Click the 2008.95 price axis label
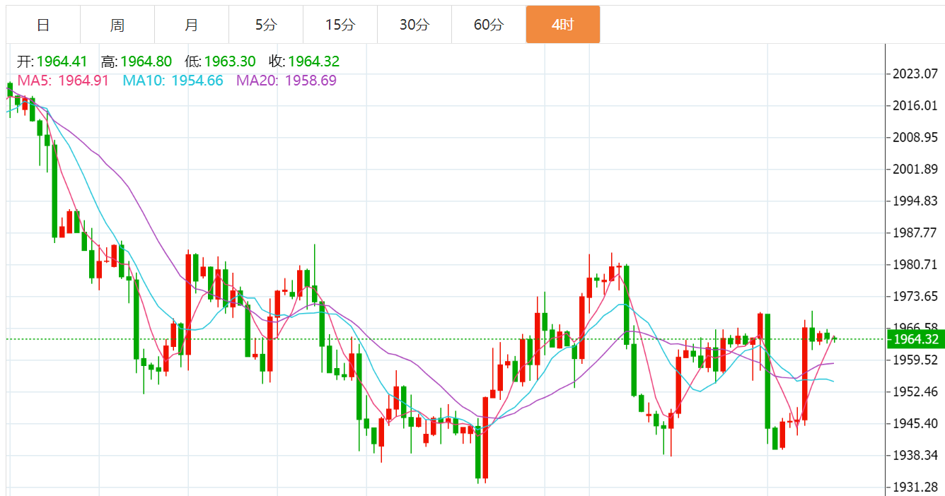 (x=915, y=137)
